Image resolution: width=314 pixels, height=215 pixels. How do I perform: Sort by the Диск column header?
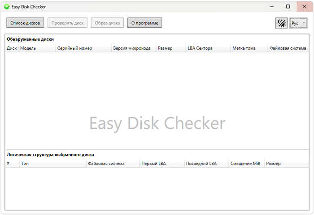pos(12,48)
